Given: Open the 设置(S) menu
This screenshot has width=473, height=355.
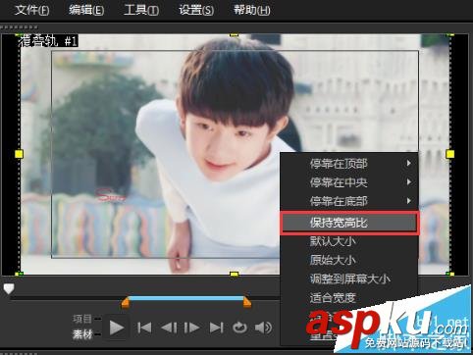Looking at the screenshot, I should 196,10.
